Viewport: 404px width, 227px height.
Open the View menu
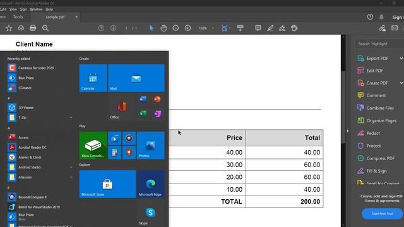point(13,9)
